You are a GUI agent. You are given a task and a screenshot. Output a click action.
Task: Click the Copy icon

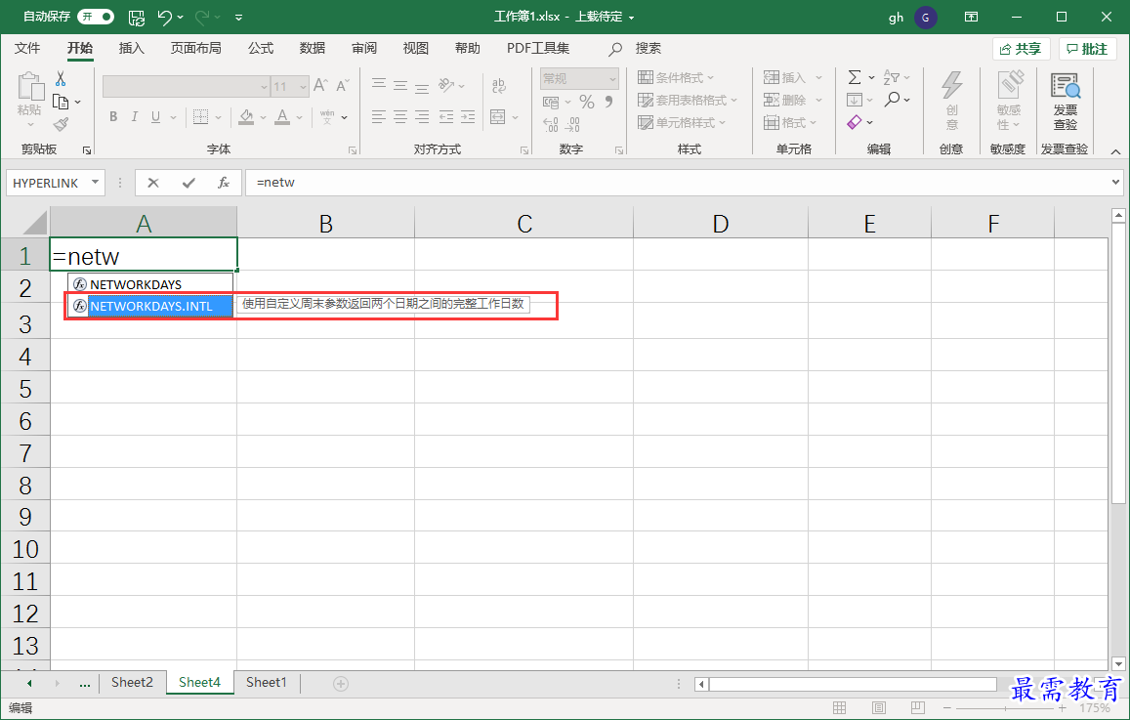(x=61, y=102)
